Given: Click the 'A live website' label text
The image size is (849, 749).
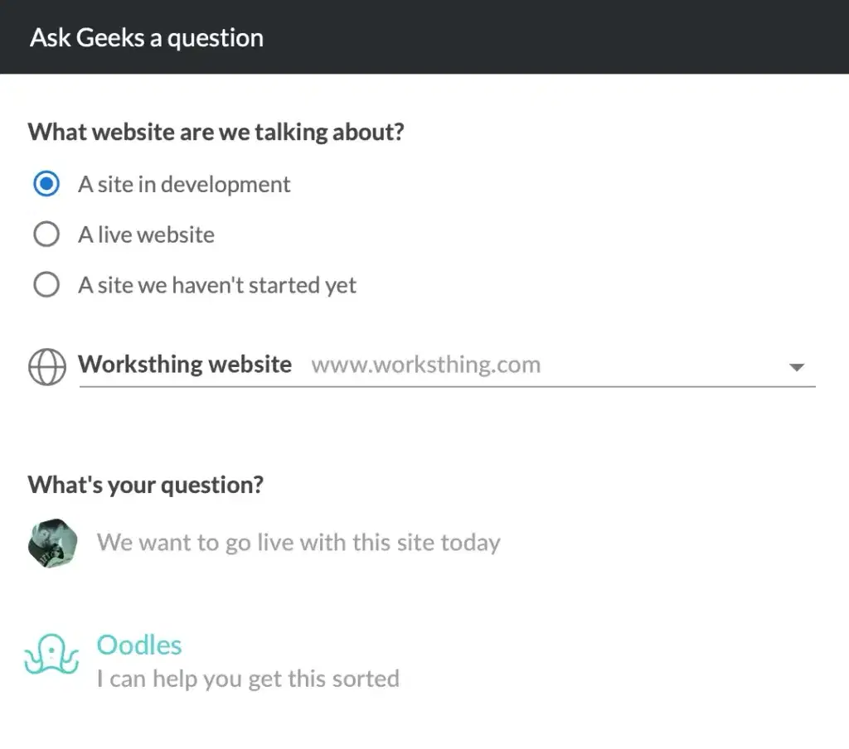Looking at the screenshot, I should click(146, 234).
